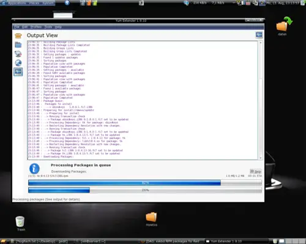Click the blue info icon beside Processing Packages
306x244 pixels.
(x=34, y=168)
